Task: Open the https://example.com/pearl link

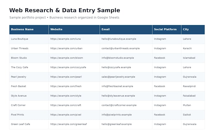Action: click(x=66, y=77)
